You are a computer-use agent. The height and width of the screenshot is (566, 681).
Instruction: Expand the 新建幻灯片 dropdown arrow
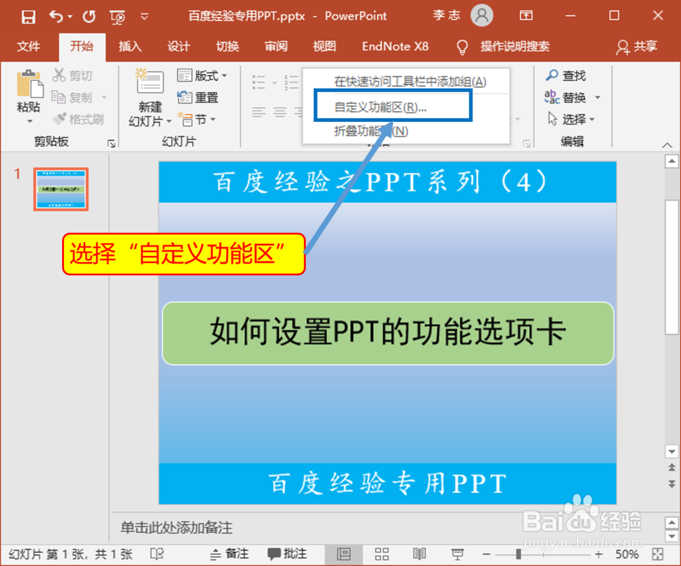point(169,121)
